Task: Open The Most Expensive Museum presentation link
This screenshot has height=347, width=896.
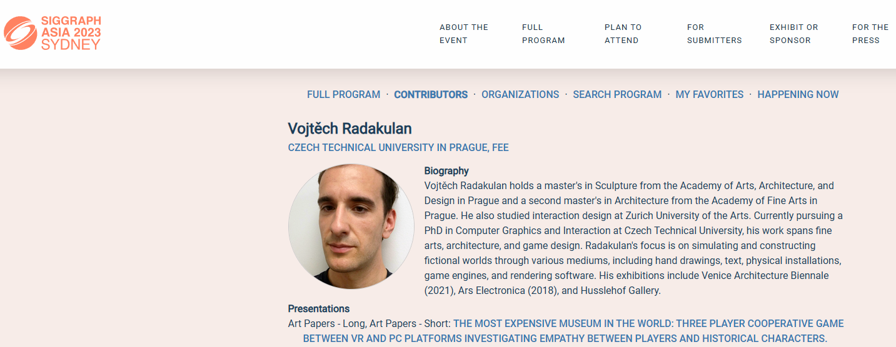Action: [x=648, y=324]
